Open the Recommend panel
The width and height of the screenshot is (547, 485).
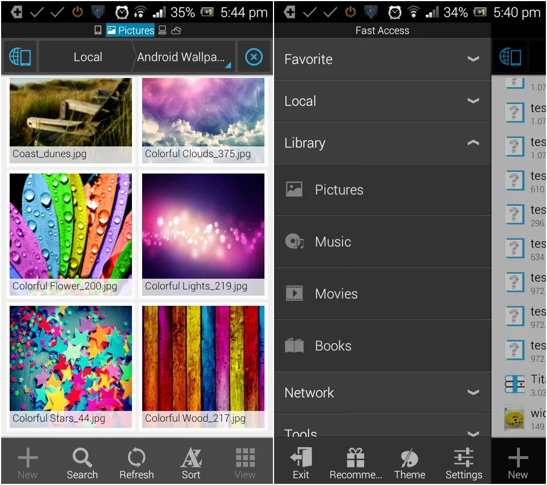(x=355, y=462)
